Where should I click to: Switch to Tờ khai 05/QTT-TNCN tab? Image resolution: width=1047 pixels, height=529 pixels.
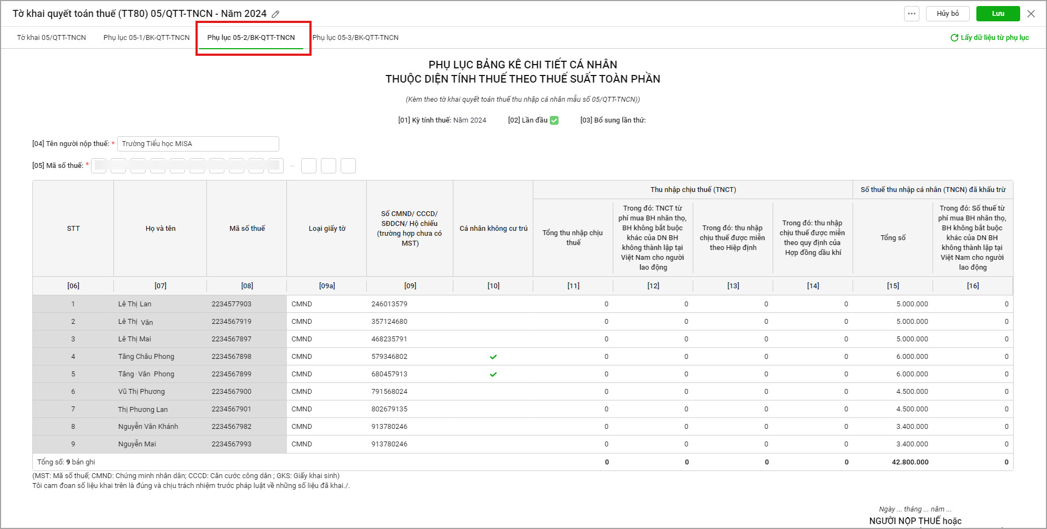pos(51,38)
